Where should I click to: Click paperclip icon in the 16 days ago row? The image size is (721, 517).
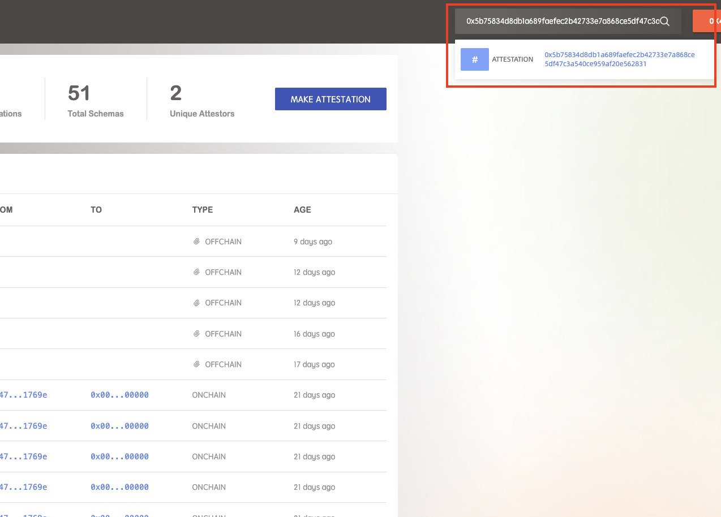[x=196, y=334]
